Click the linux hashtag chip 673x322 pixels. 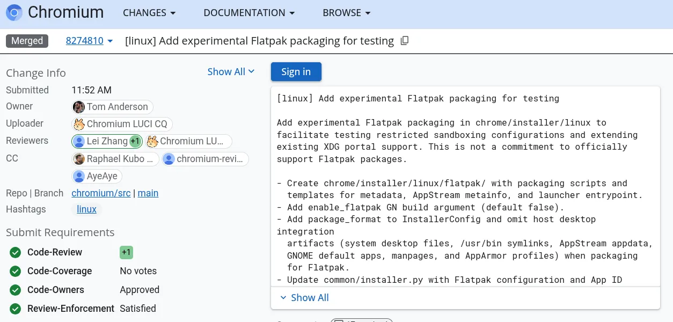tap(87, 209)
